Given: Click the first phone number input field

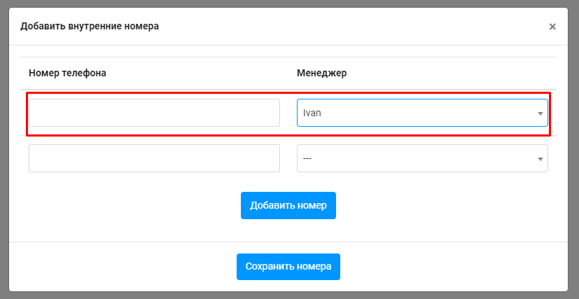Looking at the screenshot, I should [154, 113].
